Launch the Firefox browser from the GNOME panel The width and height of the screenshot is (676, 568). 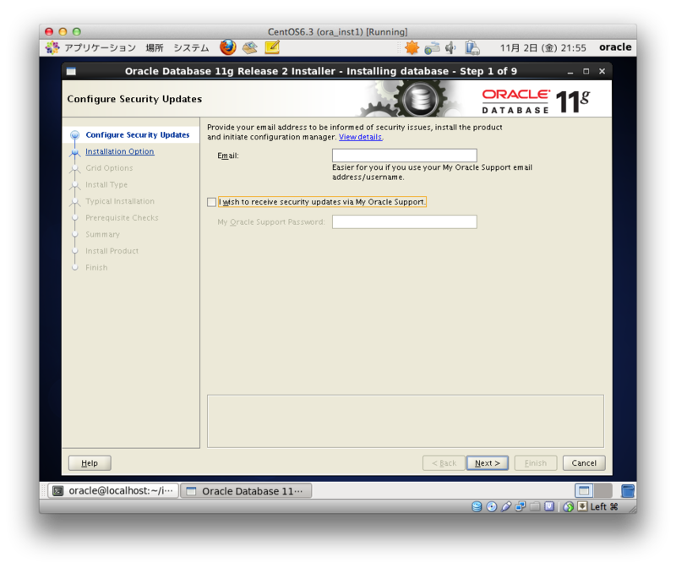coord(227,47)
